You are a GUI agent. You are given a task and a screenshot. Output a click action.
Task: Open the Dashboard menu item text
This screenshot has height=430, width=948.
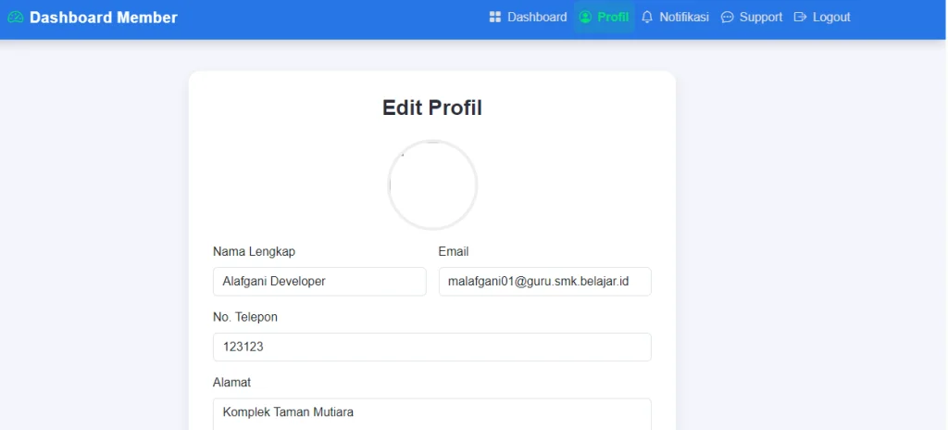(x=537, y=17)
